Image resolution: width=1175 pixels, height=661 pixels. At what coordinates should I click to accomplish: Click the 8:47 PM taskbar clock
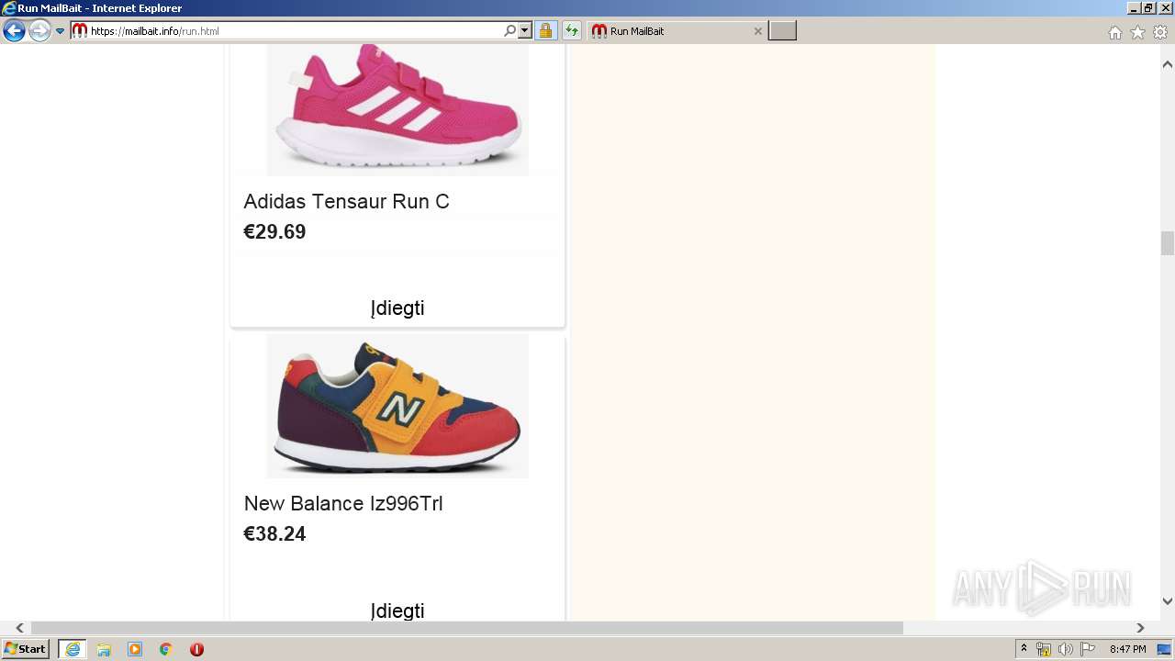tap(1127, 649)
